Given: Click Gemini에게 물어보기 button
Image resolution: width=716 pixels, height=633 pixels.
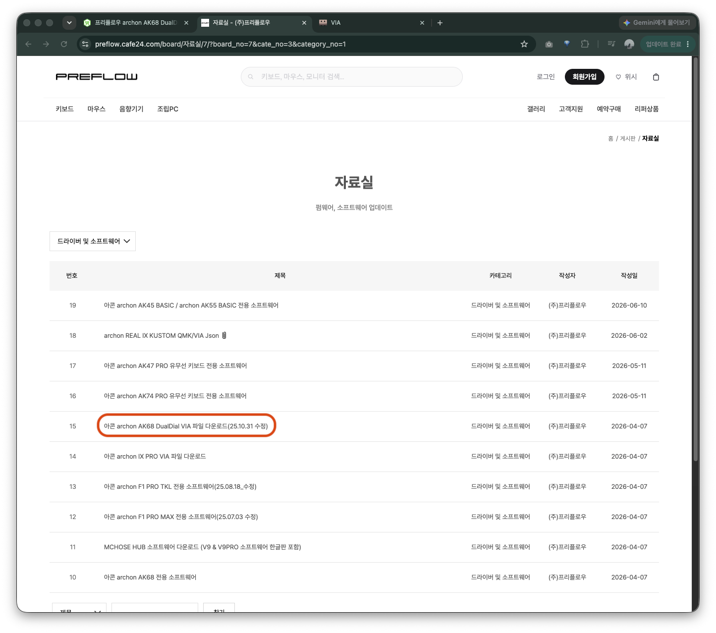Looking at the screenshot, I should click(x=657, y=22).
